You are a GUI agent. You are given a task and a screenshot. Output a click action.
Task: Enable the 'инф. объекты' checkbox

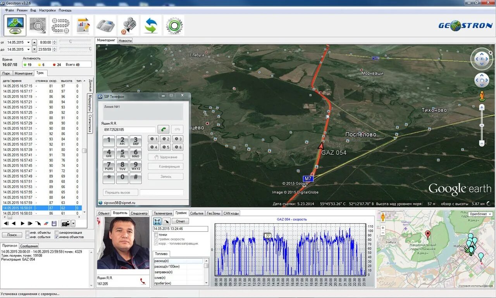pos(27,233)
